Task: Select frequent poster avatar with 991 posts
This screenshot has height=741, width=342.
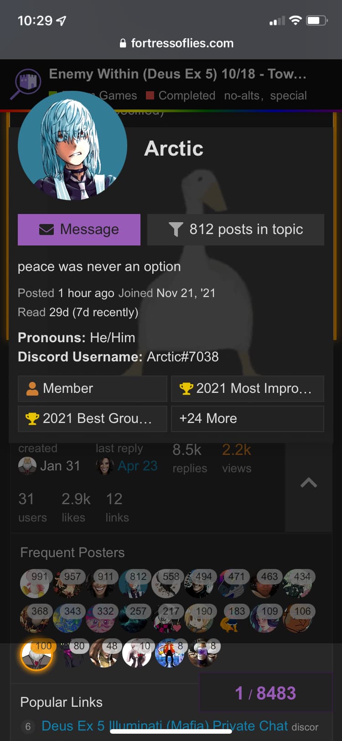Action: 35,584
